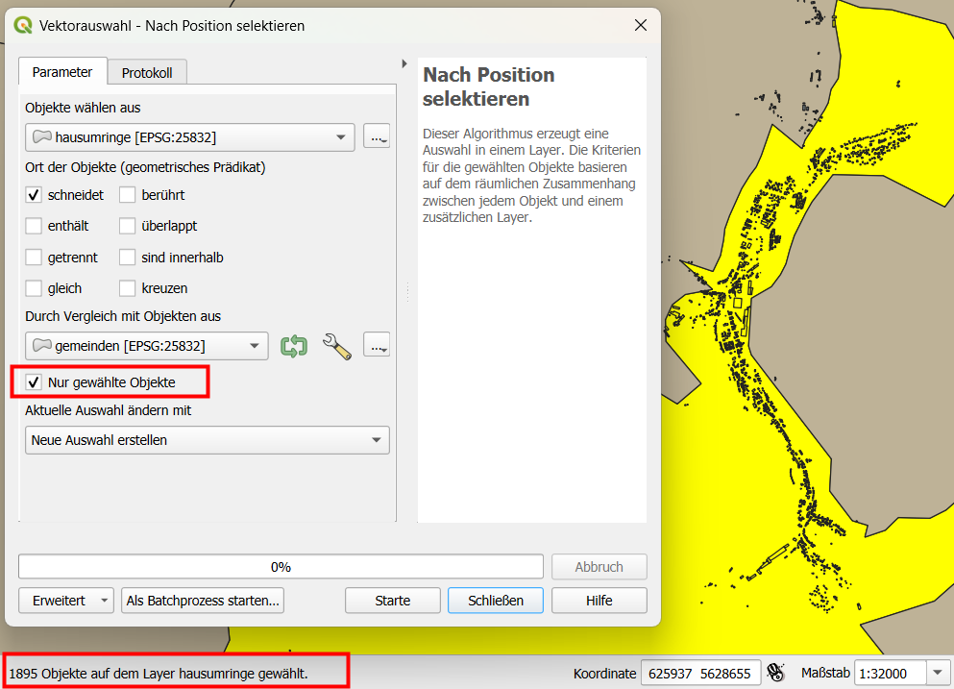
Task: Click the Schließen button
Action: [x=495, y=601]
